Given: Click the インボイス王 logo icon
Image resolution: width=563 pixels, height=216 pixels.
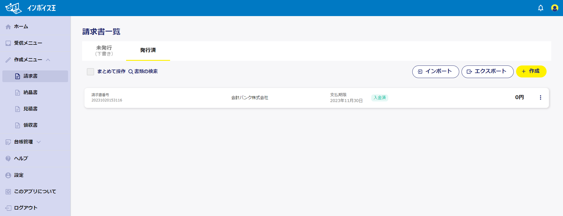Looking at the screenshot, I should coord(13,8).
